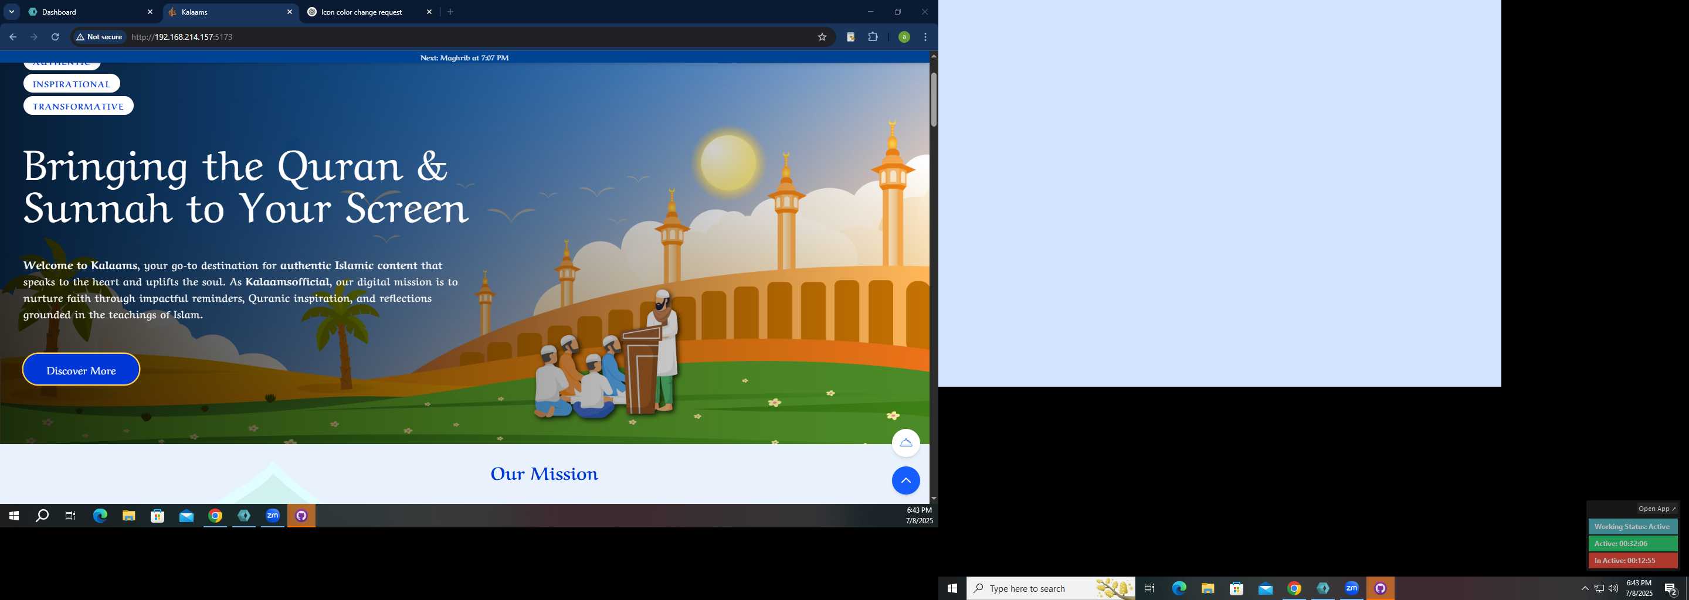Open Start menu on the taskbar below browser
Screen dimensions: 1689x600
[x=13, y=516]
